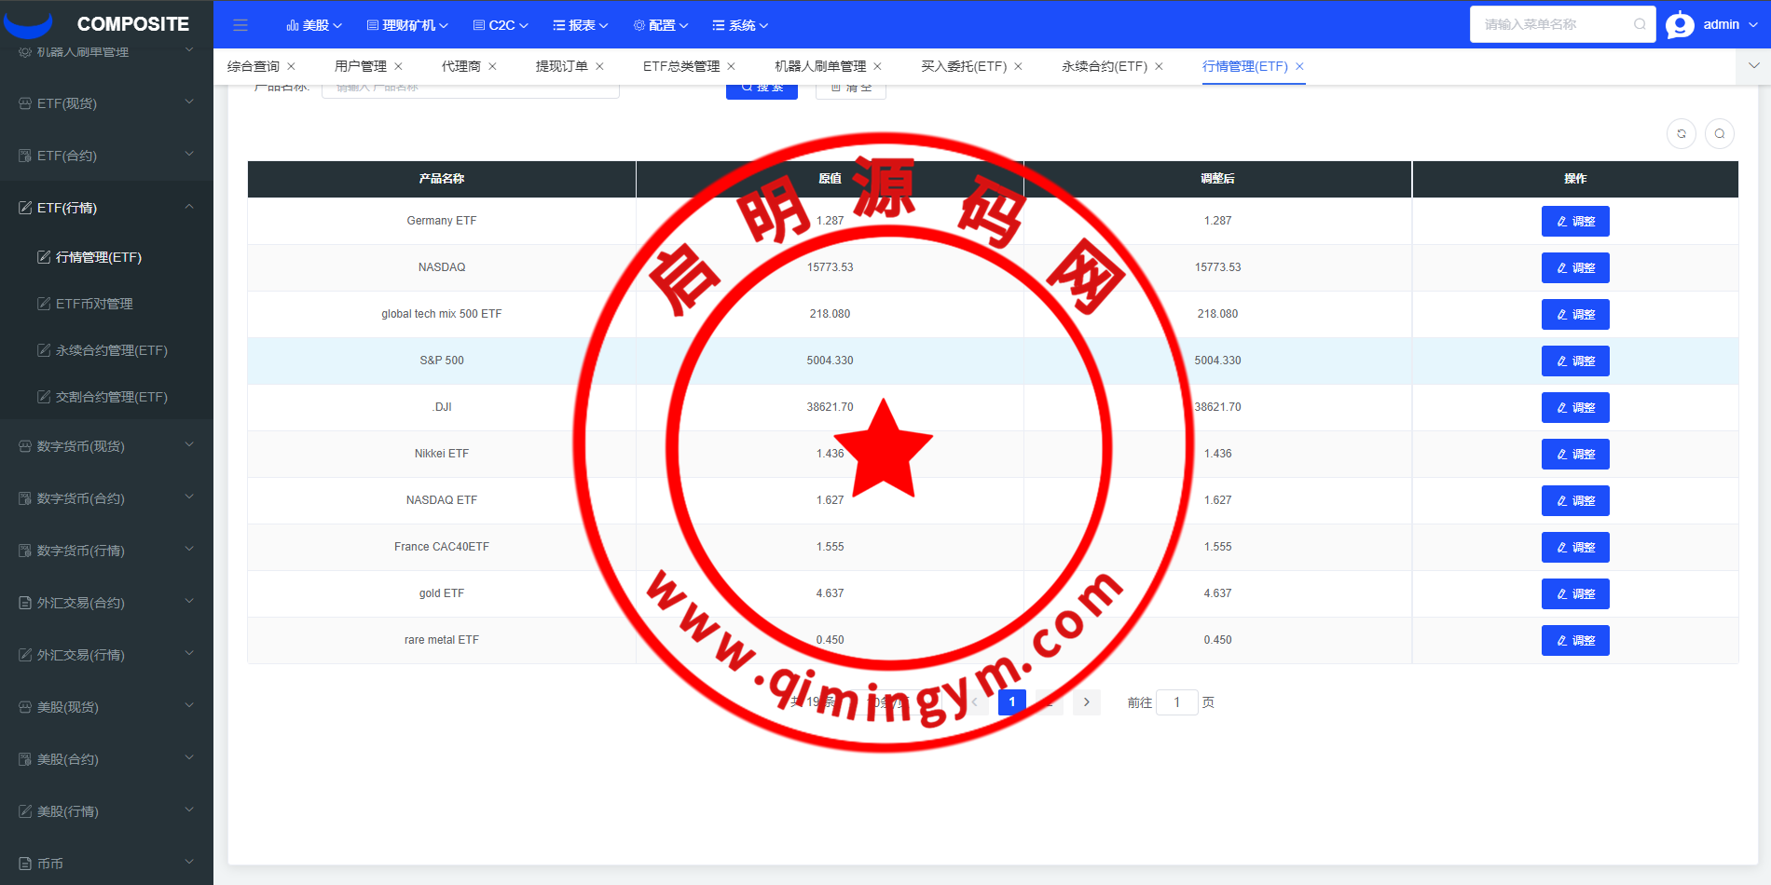The height and width of the screenshot is (885, 1771).
Task: Switch to the ETF总类管理 tab
Action: [x=680, y=66]
